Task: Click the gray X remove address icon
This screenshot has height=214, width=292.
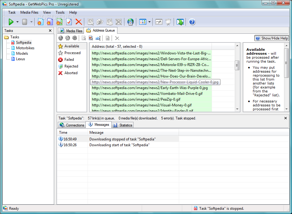Action: (x=117, y=38)
